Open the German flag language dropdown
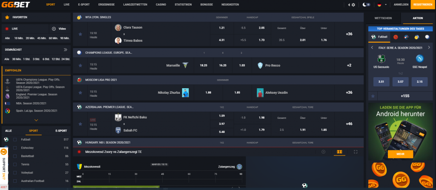This screenshot has width=436, height=190. pos(382,5)
